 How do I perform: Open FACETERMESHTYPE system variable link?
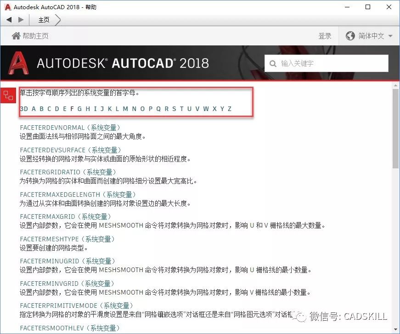(x=67, y=239)
